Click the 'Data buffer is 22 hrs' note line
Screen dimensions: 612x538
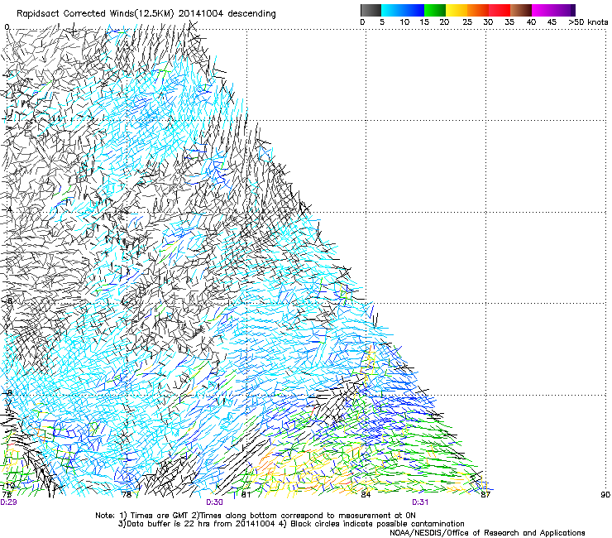coord(291,524)
